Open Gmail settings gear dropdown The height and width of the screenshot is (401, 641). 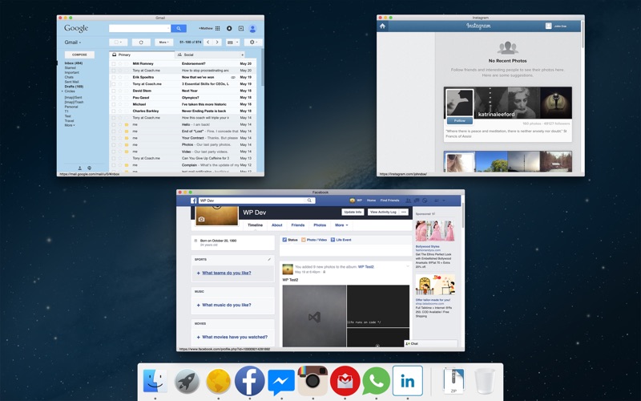click(x=253, y=43)
